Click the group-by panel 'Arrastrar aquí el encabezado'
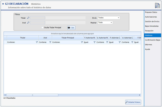The height and width of the screenshot is (107, 162). tap(72, 33)
